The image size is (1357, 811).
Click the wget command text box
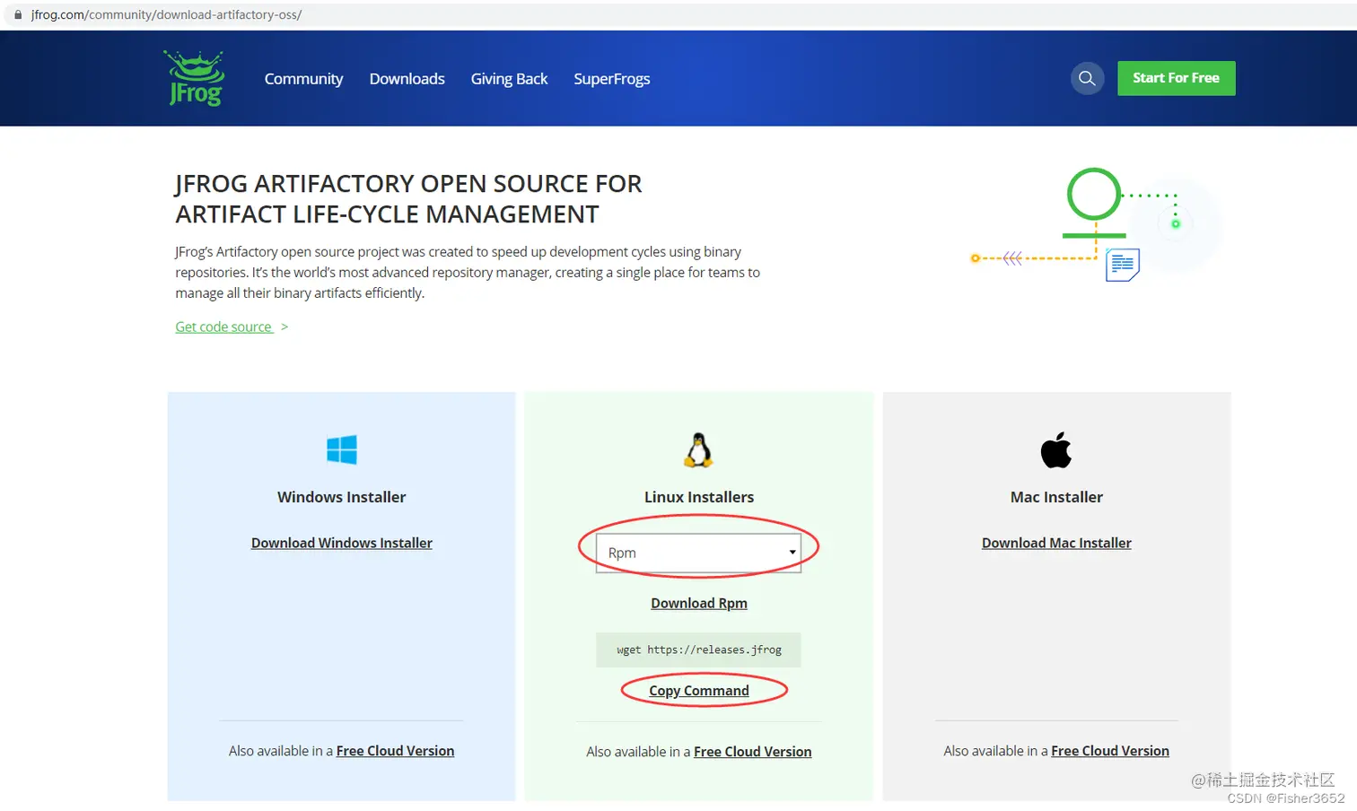698,650
